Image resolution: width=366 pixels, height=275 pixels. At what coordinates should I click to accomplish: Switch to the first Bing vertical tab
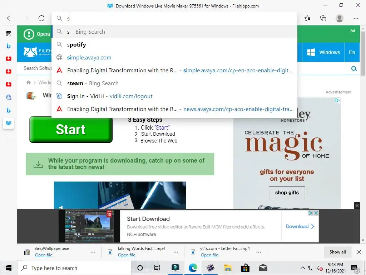click(9, 46)
